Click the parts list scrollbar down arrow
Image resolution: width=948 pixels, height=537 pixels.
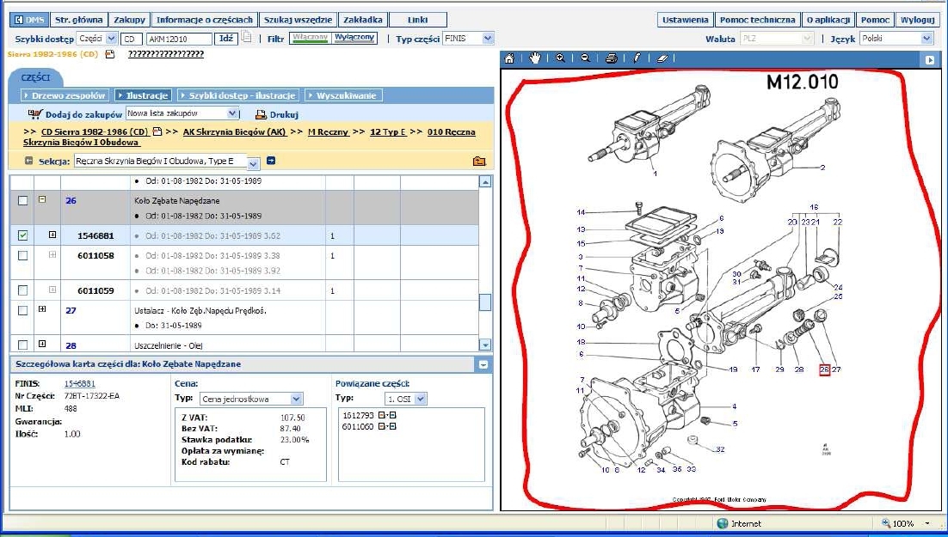[485, 345]
